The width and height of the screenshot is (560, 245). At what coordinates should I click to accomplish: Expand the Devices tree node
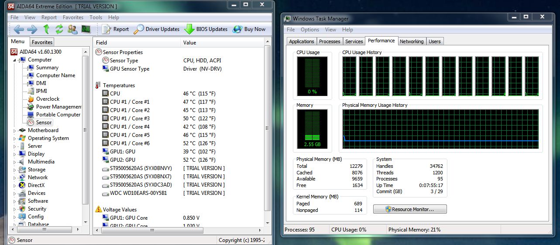(14, 193)
